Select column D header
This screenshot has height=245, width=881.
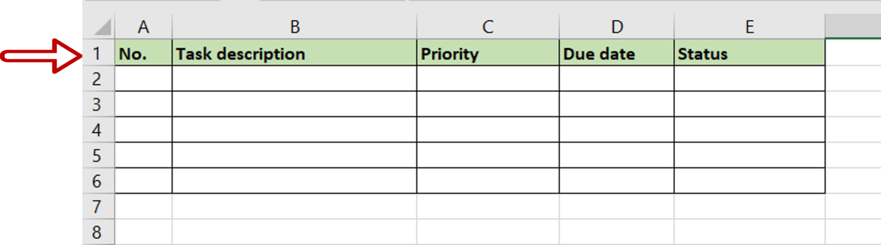[x=617, y=27]
